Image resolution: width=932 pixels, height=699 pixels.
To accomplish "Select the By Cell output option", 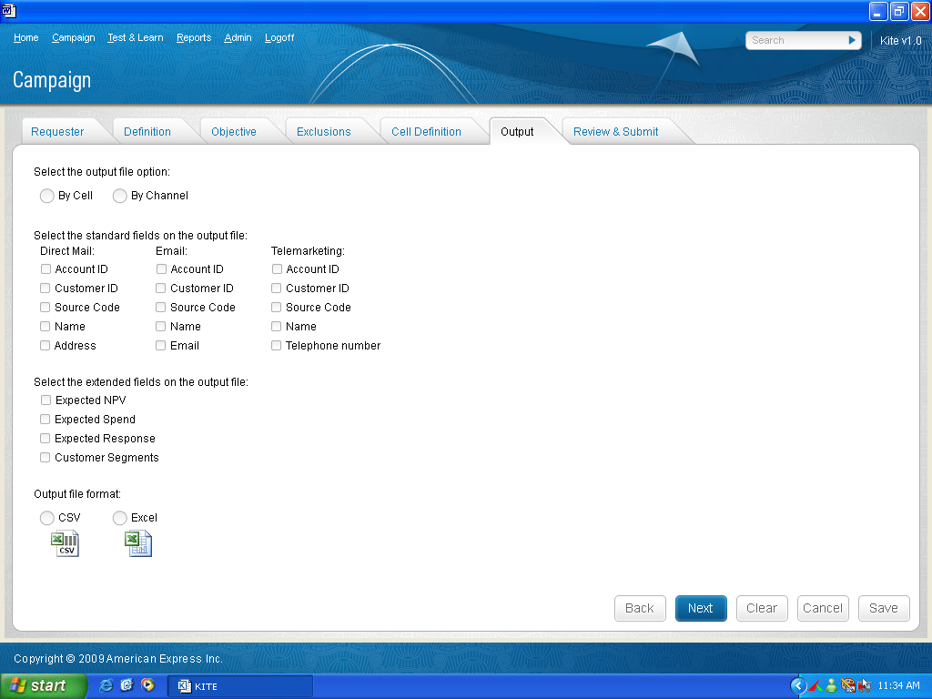I will pos(47,196).
